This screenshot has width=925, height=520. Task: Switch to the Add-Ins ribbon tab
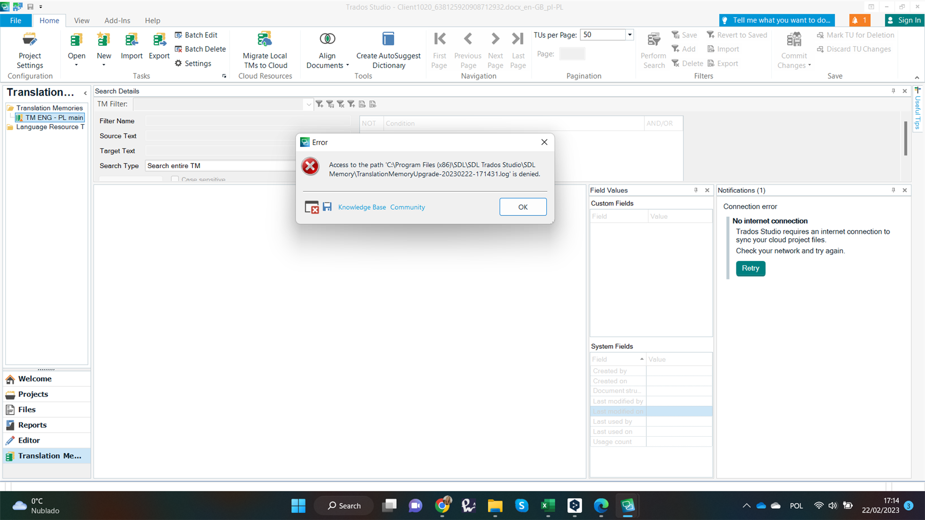point(117,21)
